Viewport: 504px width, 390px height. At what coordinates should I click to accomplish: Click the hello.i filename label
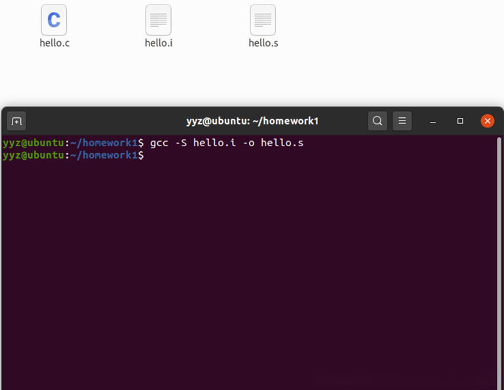point(158,43)
